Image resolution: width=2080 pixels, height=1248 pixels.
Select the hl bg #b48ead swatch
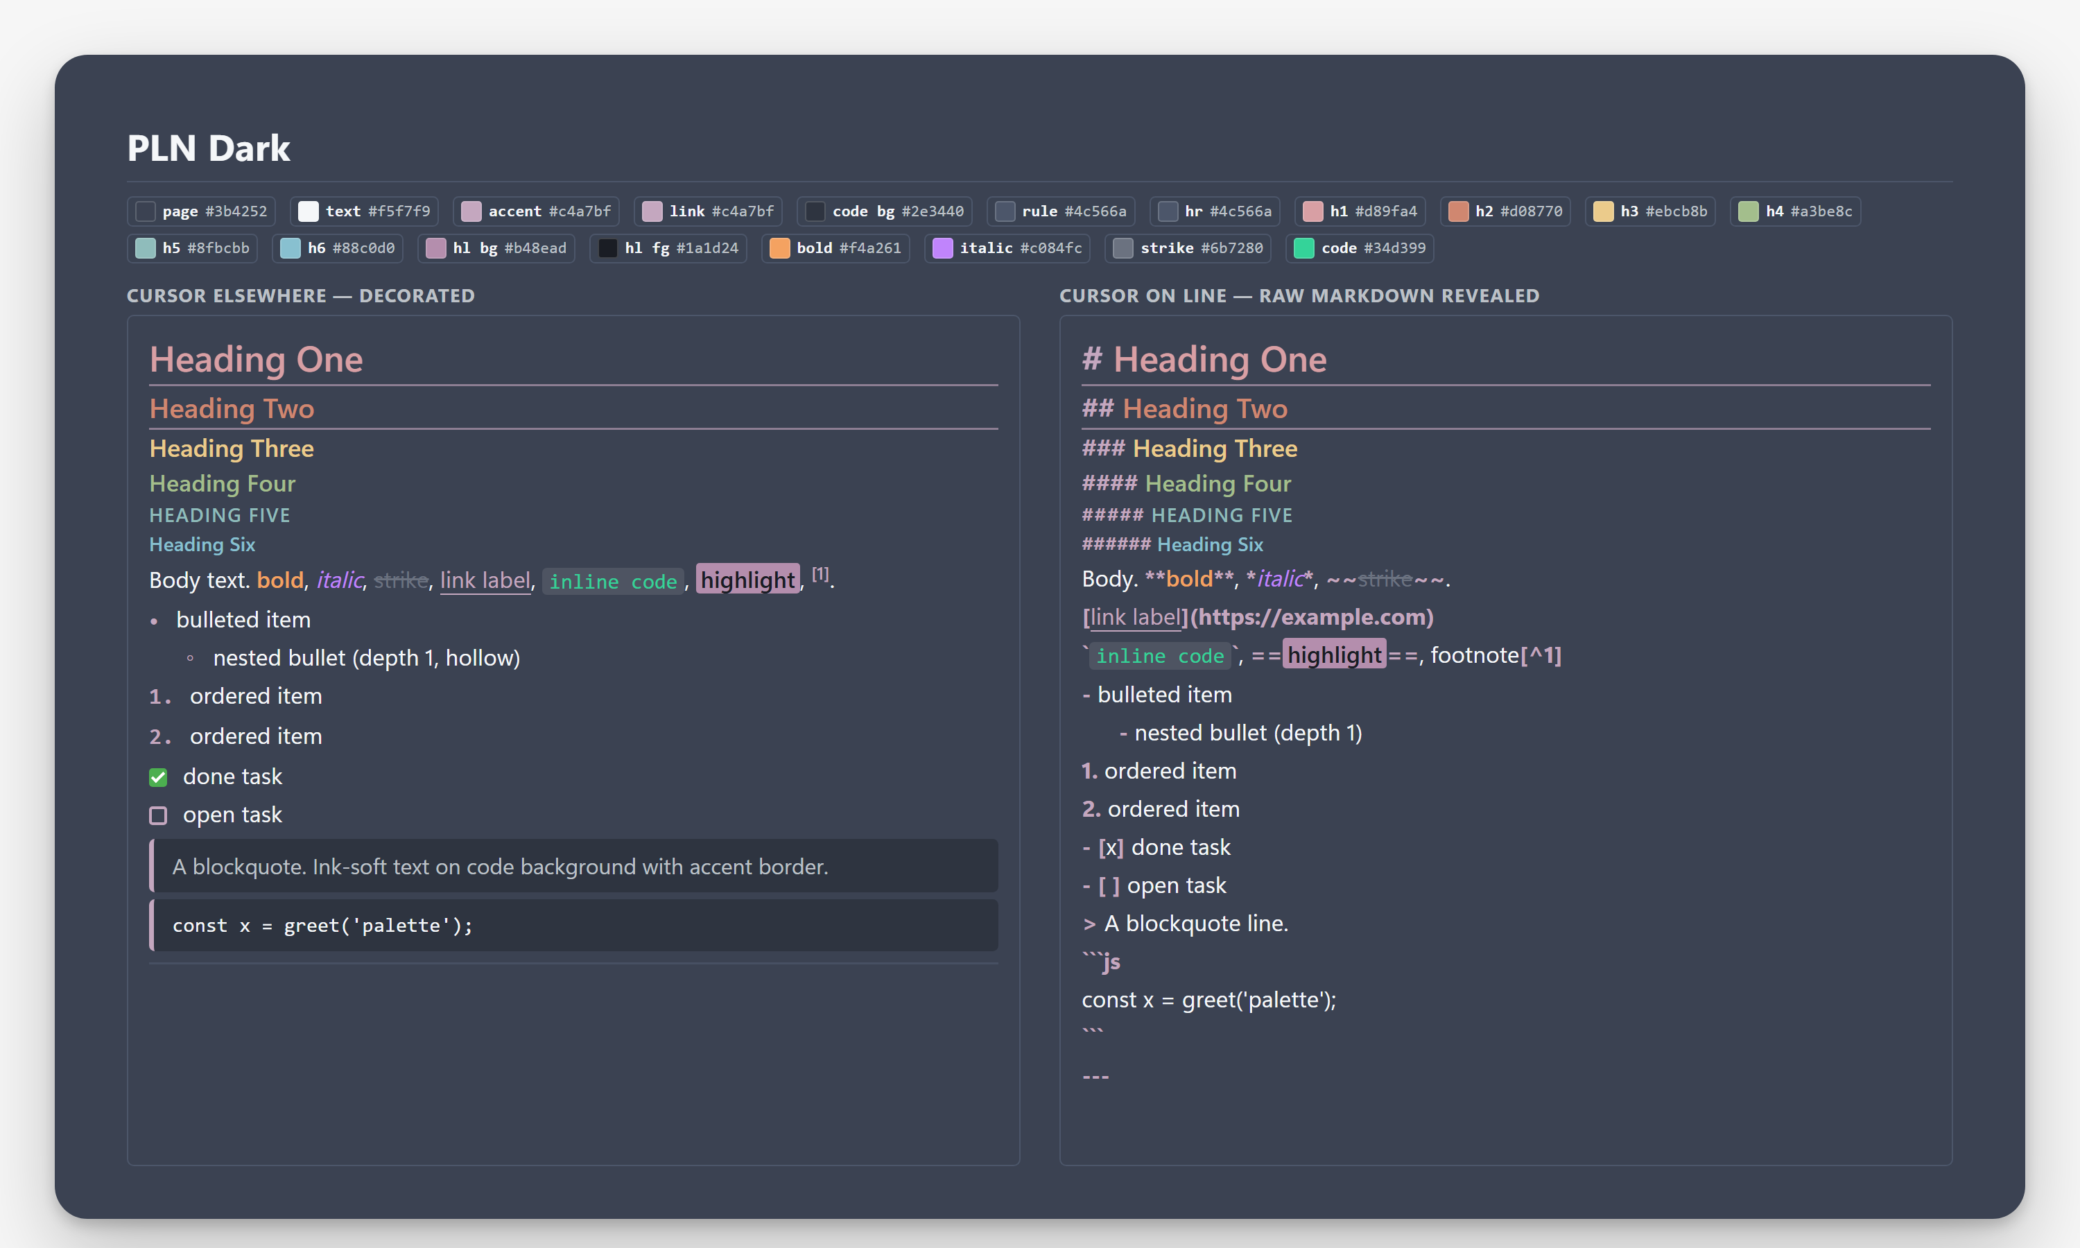435,248
